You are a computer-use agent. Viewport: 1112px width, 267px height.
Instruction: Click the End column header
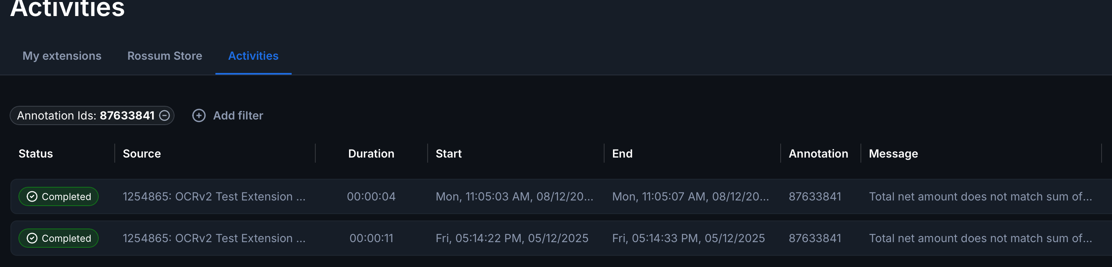pos(622,154)
